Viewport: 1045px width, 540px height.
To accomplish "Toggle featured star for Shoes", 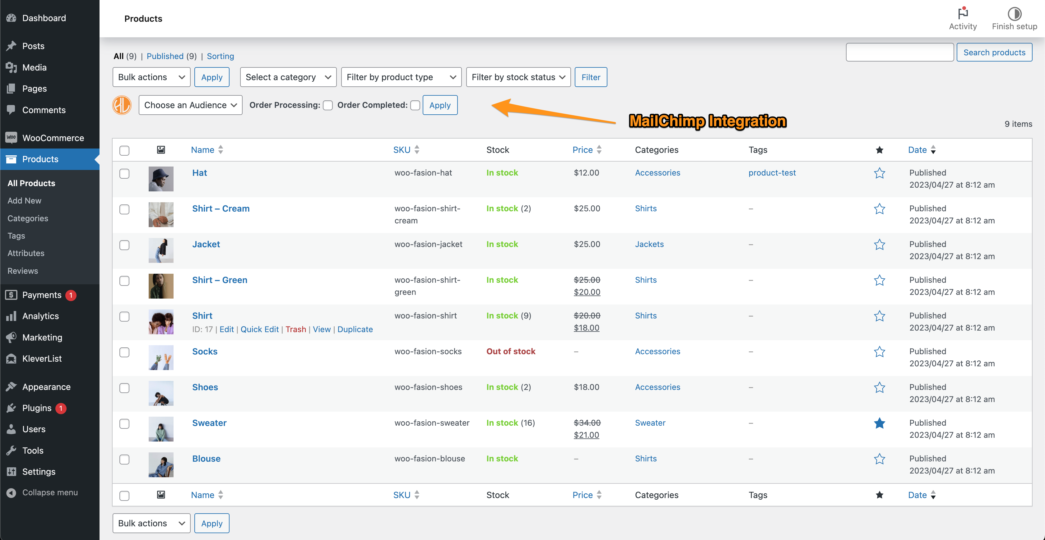I will pyautogui.click(x=879, y=387).
